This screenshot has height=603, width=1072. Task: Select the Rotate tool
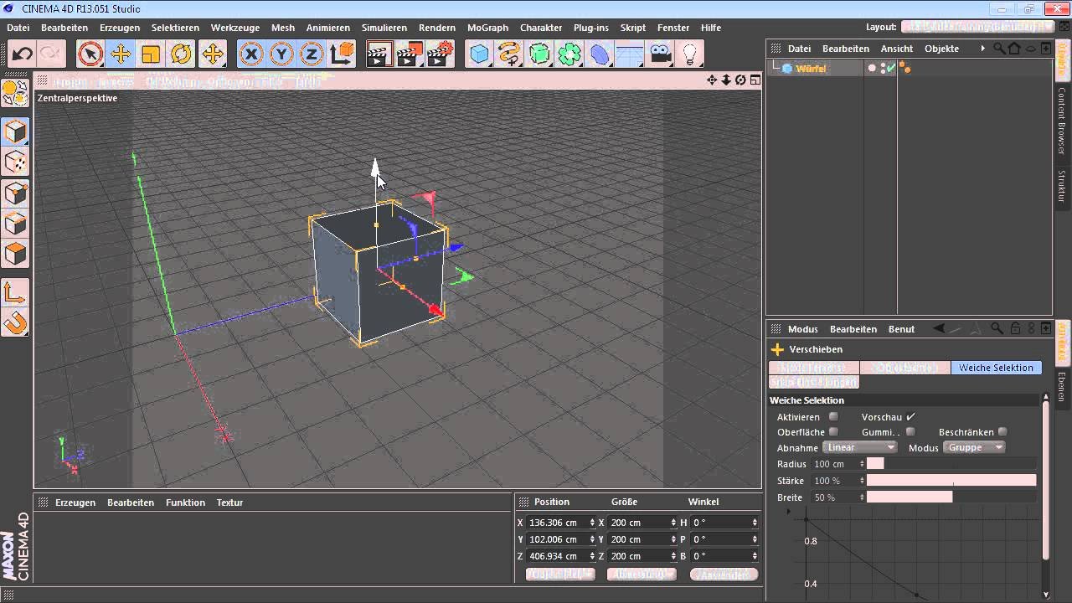click(x=181, y=54)
